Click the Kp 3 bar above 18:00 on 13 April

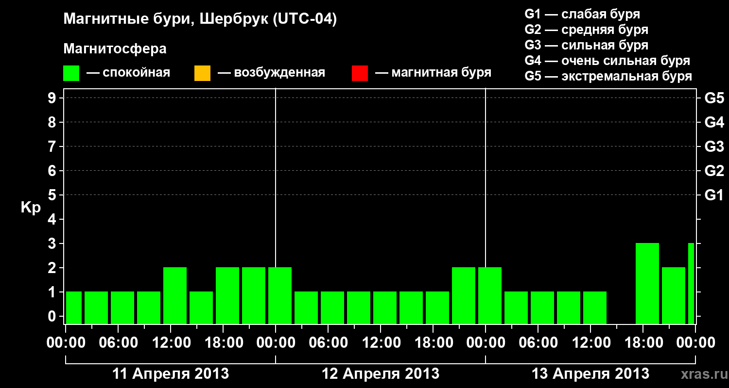coord(647,283)
